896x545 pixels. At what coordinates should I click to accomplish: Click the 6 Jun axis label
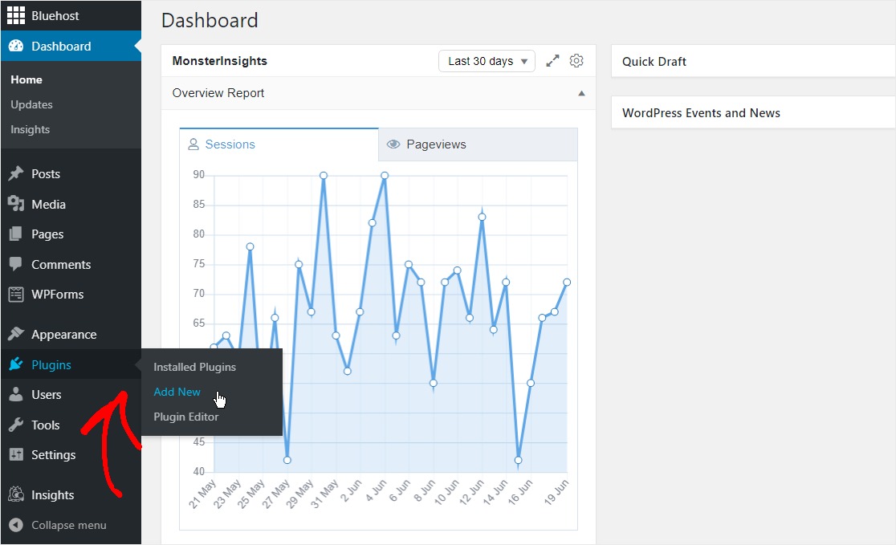(x=400, y=490)
